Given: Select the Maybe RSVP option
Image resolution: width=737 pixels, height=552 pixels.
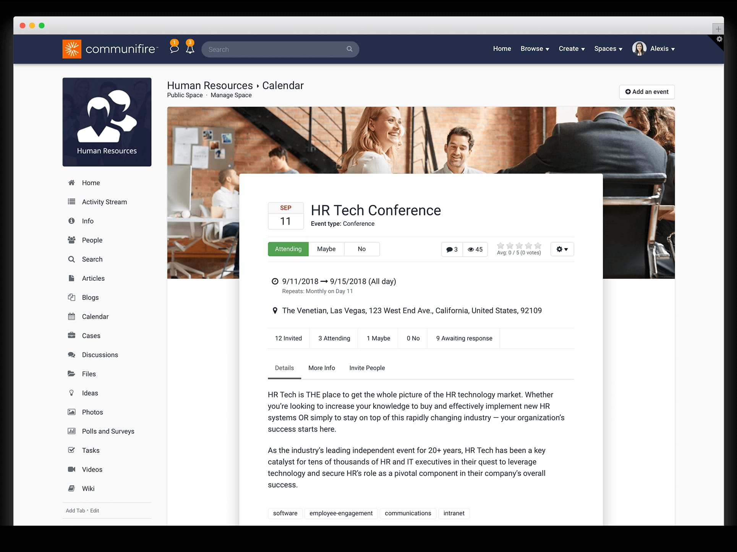Looking at the screenshot, I should 326,249.
